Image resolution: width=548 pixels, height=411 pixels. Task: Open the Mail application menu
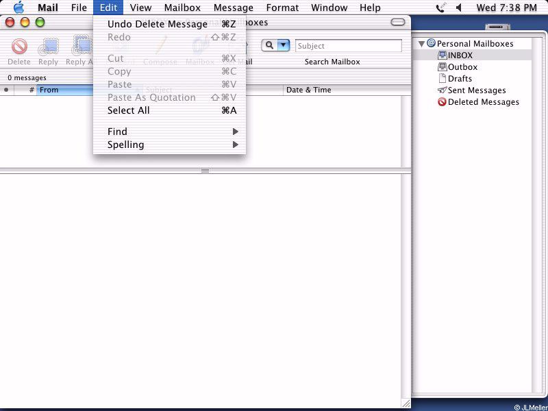pyautogui.click(x=48, y=8)
